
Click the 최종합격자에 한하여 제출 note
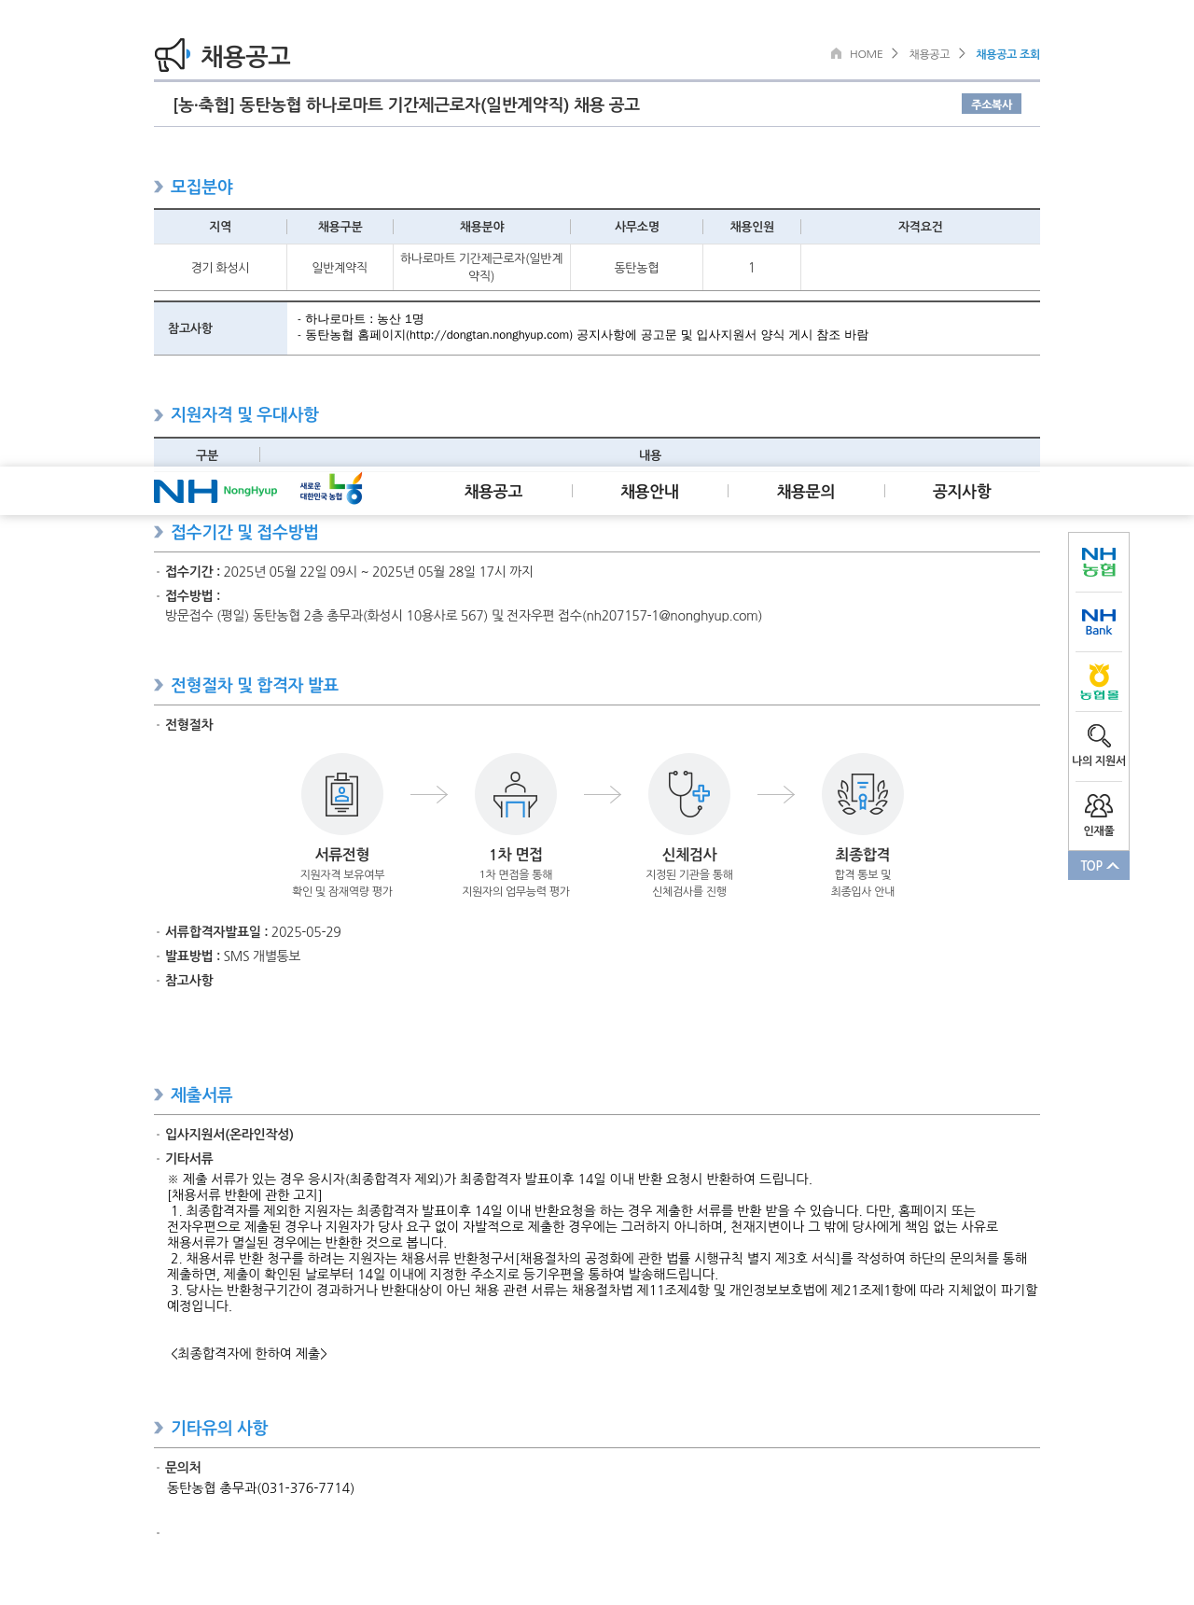(249, 1353)
